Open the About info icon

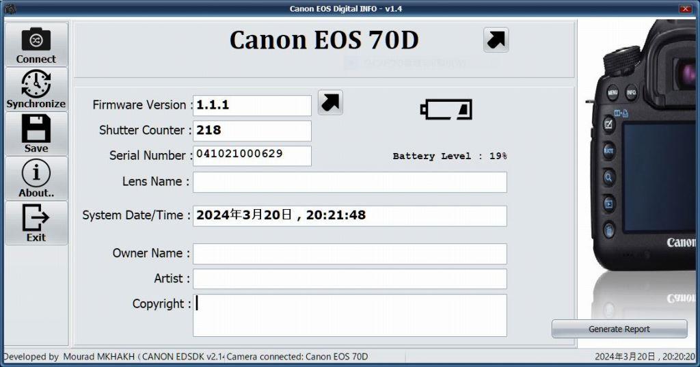coord(36,173)
